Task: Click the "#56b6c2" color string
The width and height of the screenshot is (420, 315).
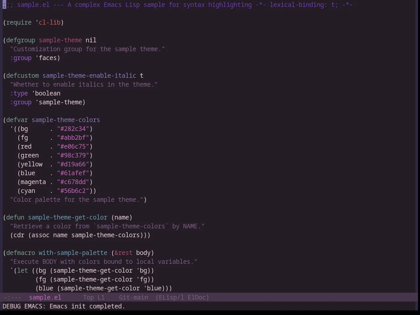Action: tap(73, 191)
